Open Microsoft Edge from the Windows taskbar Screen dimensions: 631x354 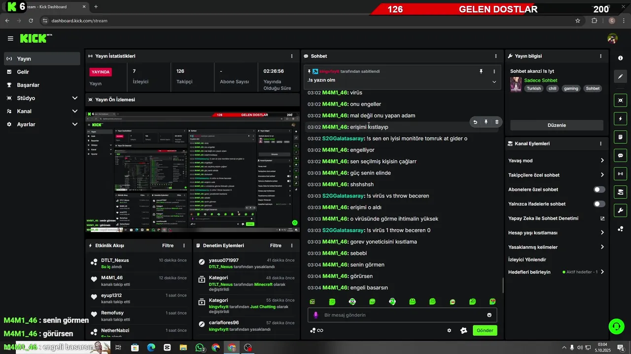coord(151,348)
